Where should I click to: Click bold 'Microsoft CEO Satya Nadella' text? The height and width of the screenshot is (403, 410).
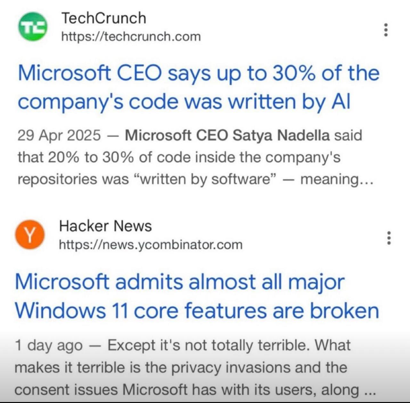coord(227,135)
